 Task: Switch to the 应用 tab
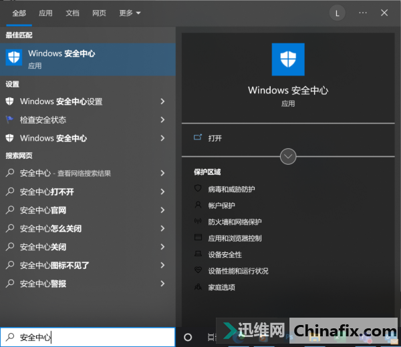(x=45, y=13)
